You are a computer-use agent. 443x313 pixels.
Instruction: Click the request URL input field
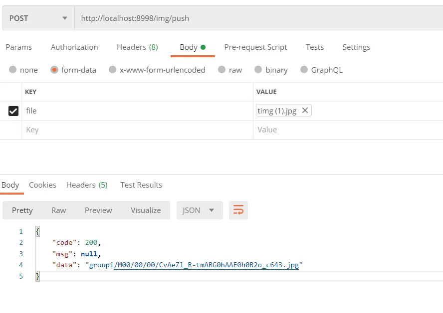coord(249,18)
